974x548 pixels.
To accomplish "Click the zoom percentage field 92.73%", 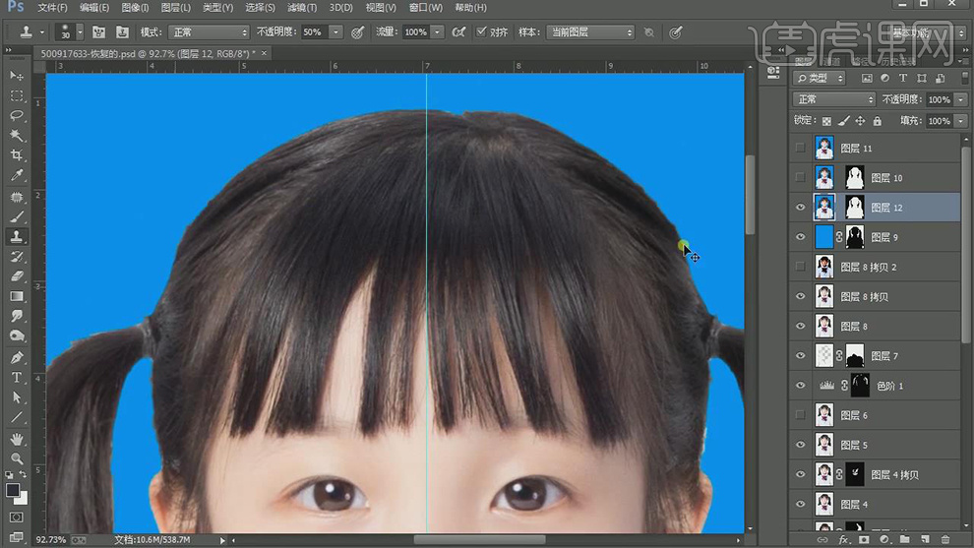I will pyautogui.click(x=51, y=540).
